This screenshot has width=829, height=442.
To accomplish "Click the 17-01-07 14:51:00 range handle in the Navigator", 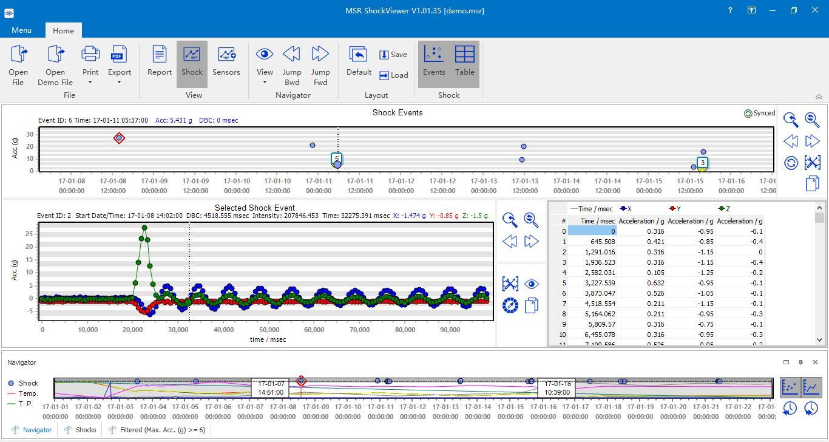I will 271,388.
